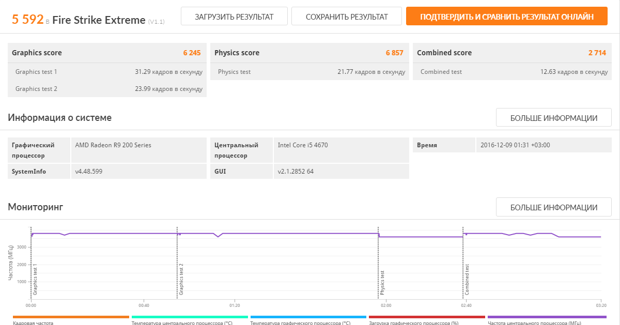Image resolution: width=620 pixels, height=325 pixels.
Task: Click the orange compare result online button
Action: [x=506, y=17]
